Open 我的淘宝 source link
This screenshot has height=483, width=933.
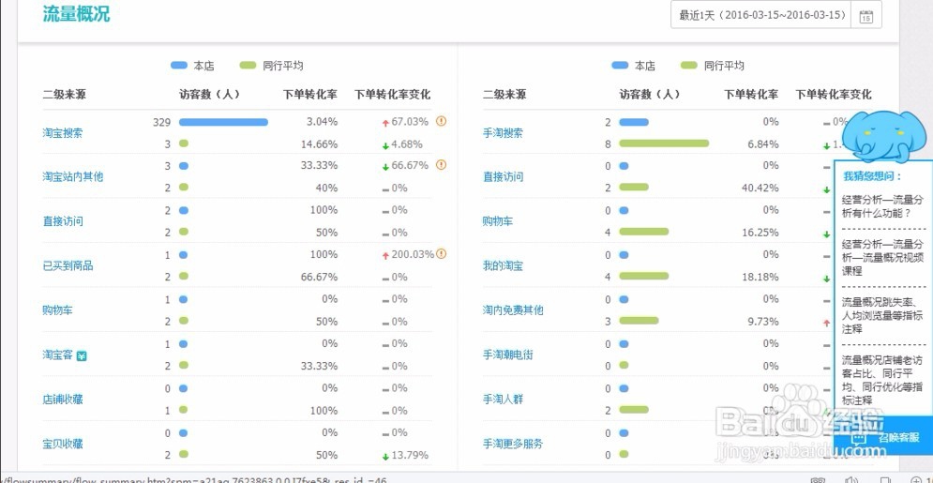coord(503,265)
